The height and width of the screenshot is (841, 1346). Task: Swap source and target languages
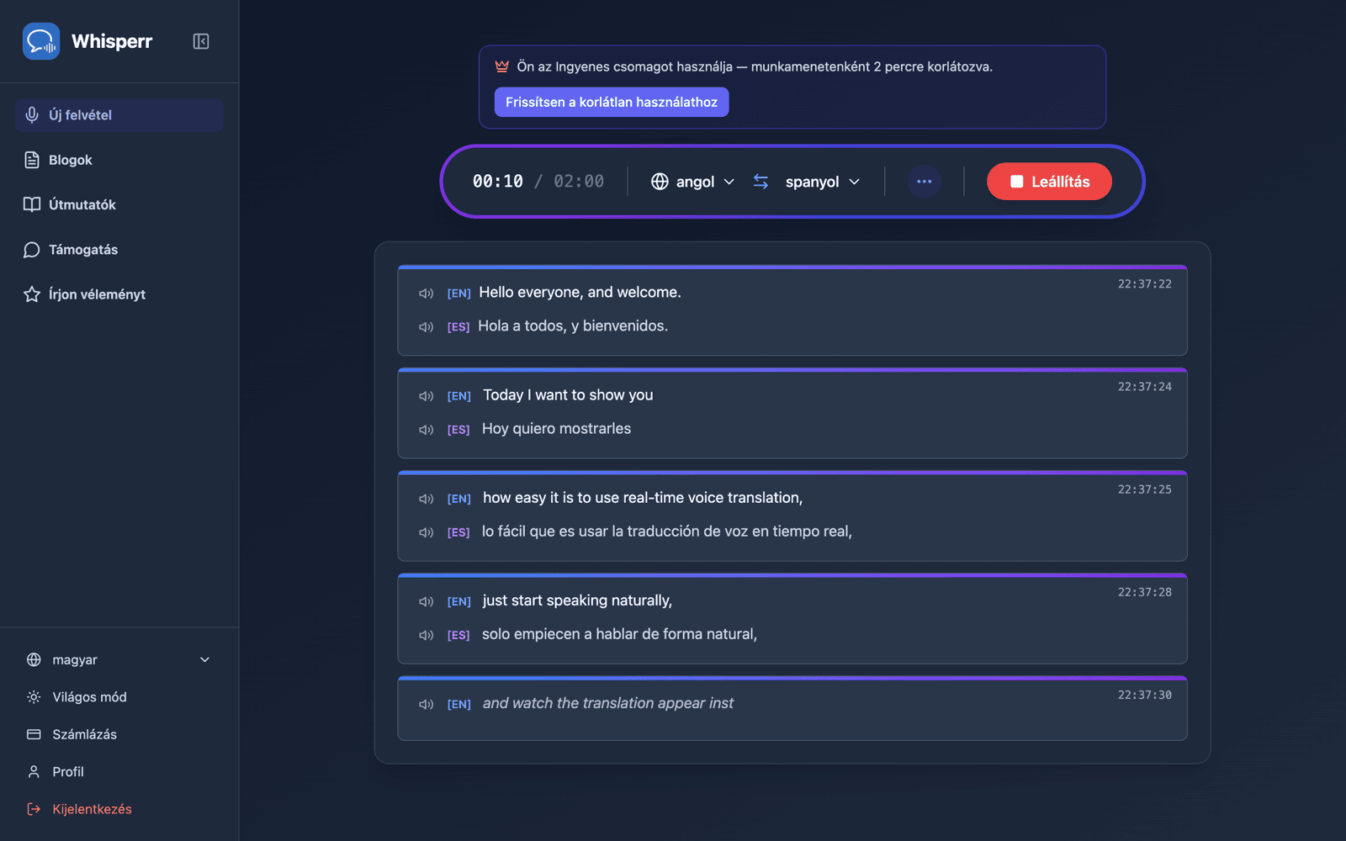coord(760,182)
